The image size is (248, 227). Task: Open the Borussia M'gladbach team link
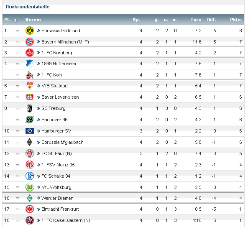[x=62, y=142]
